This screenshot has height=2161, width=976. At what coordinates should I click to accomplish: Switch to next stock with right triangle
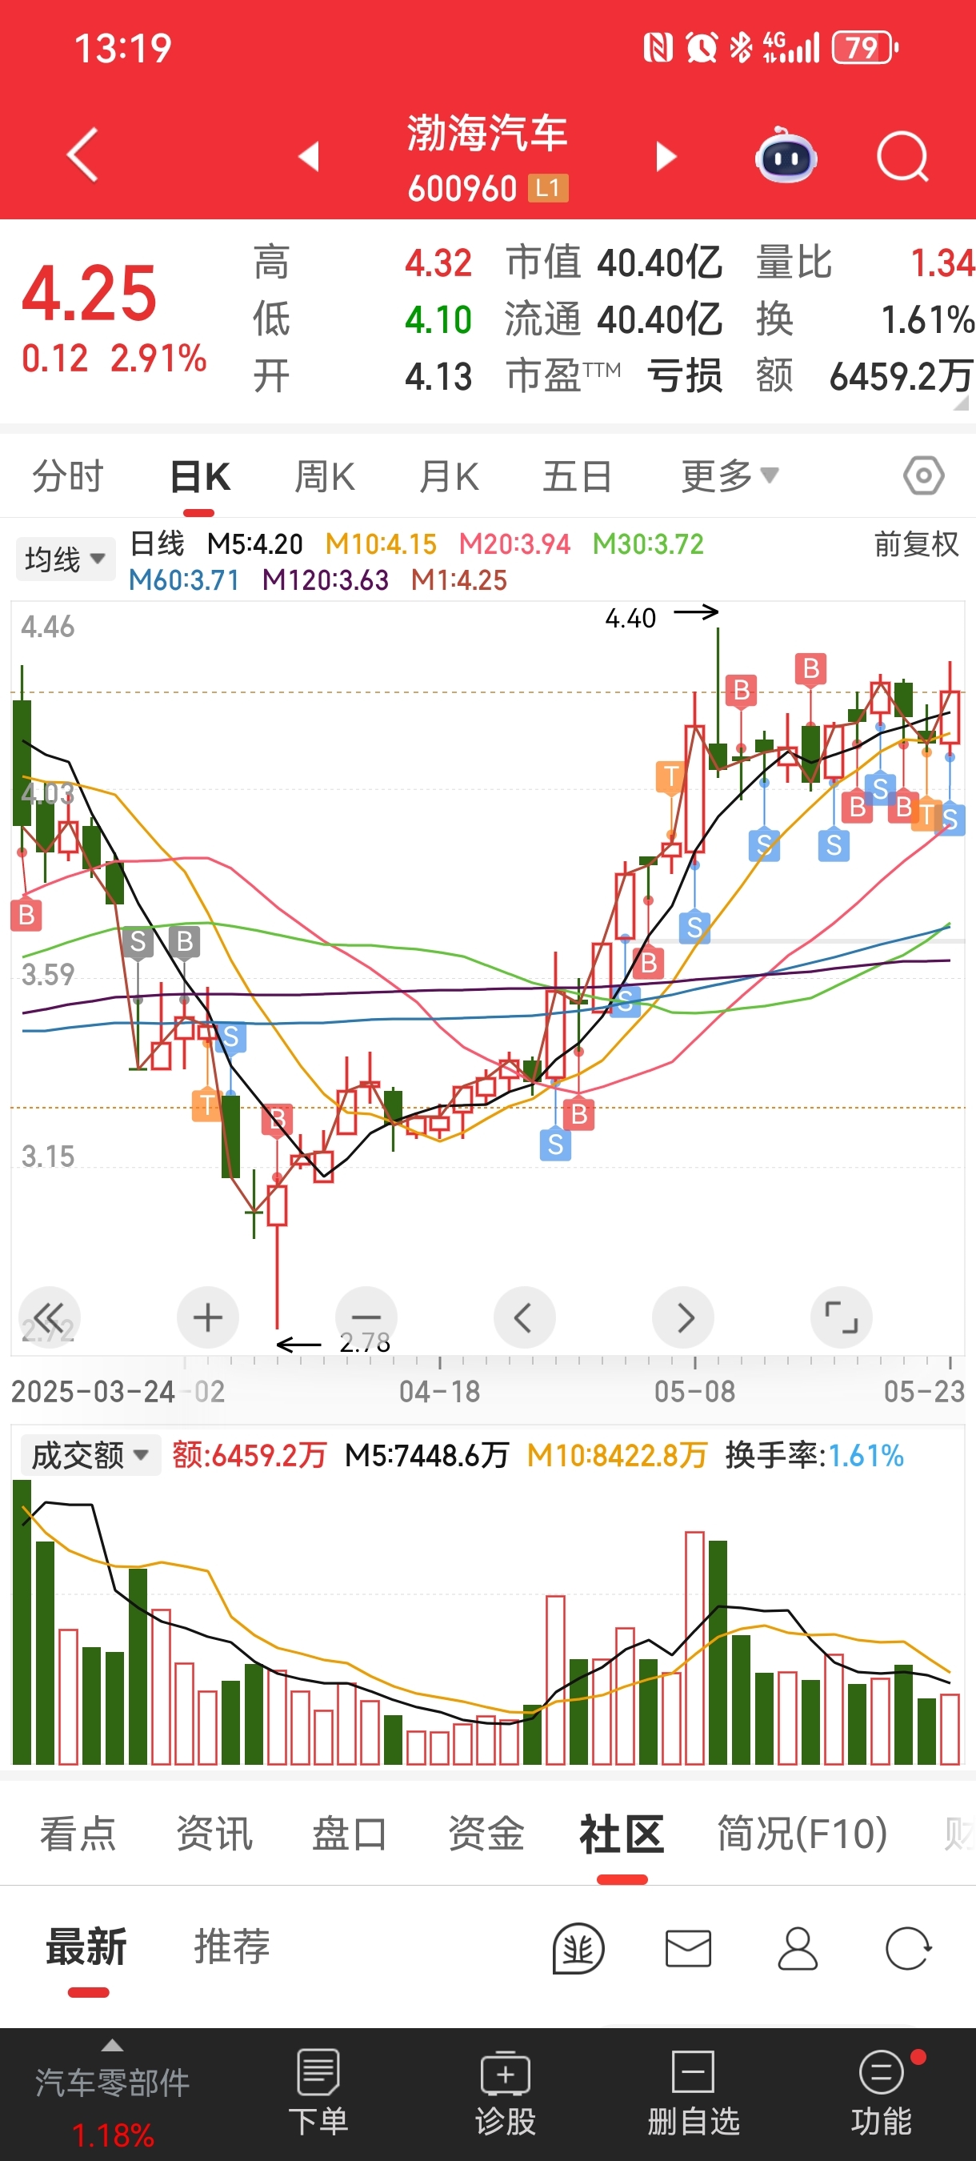pyautogui.click(x=666, y=156)
